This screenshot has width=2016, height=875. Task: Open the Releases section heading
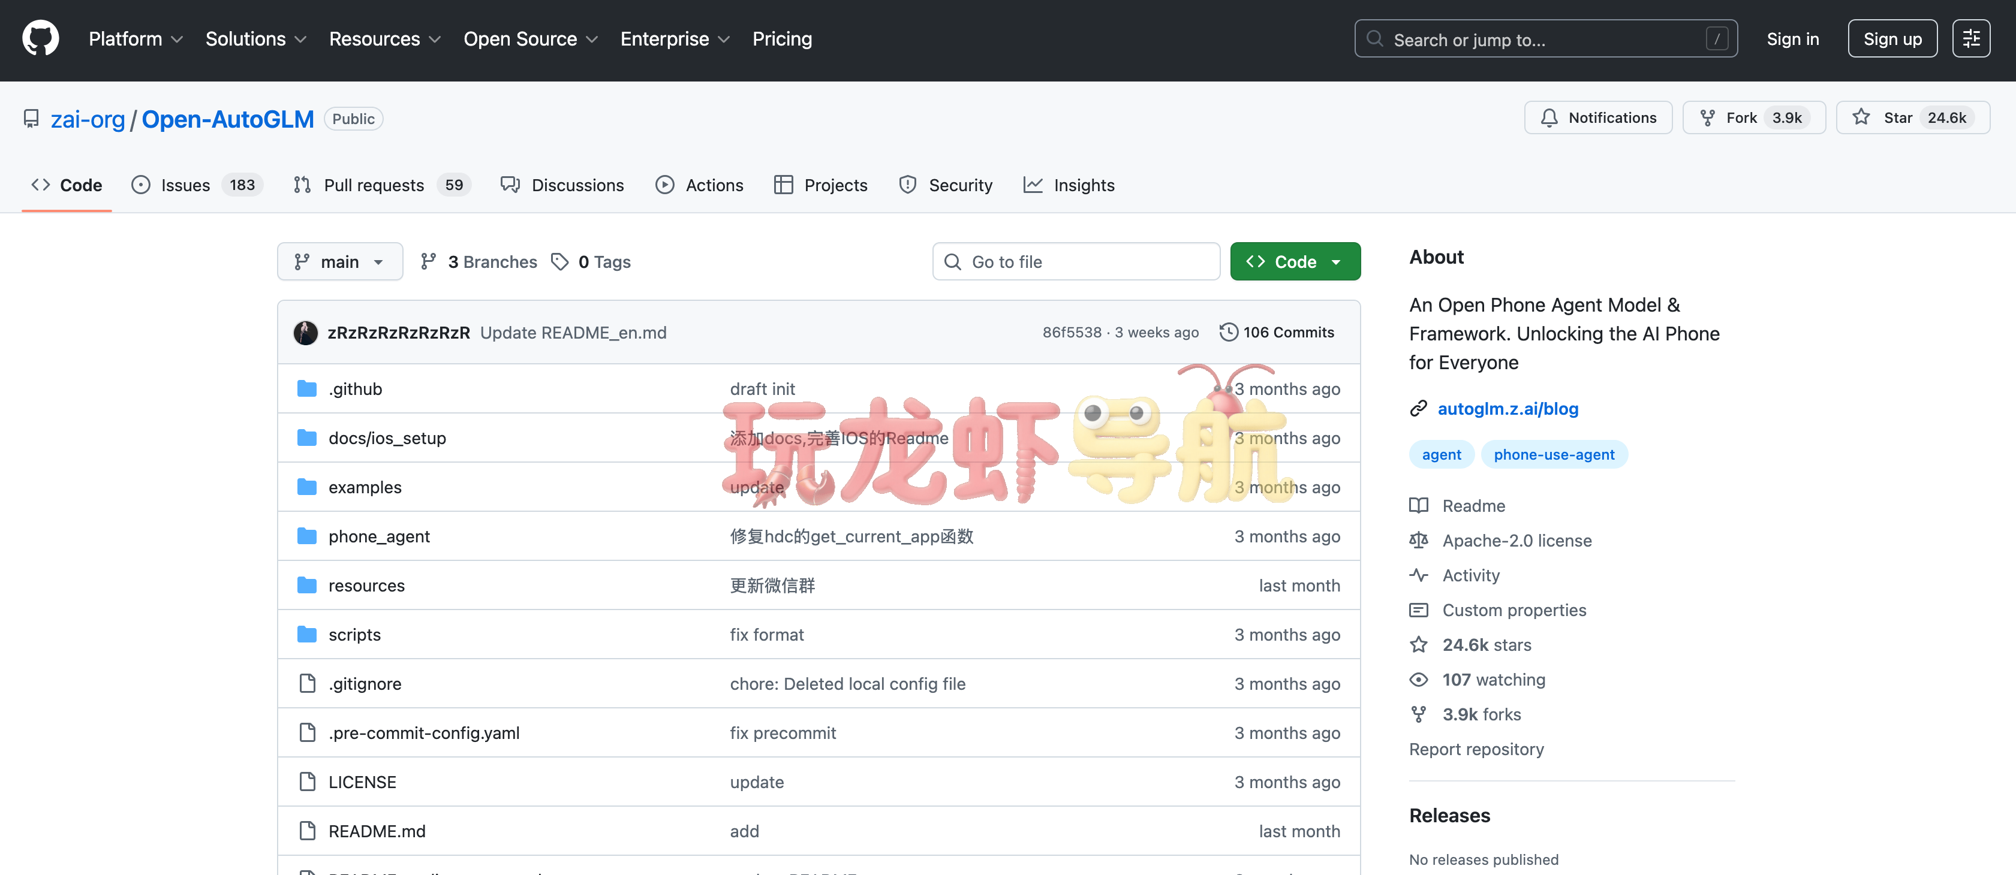coord(1449,816)
